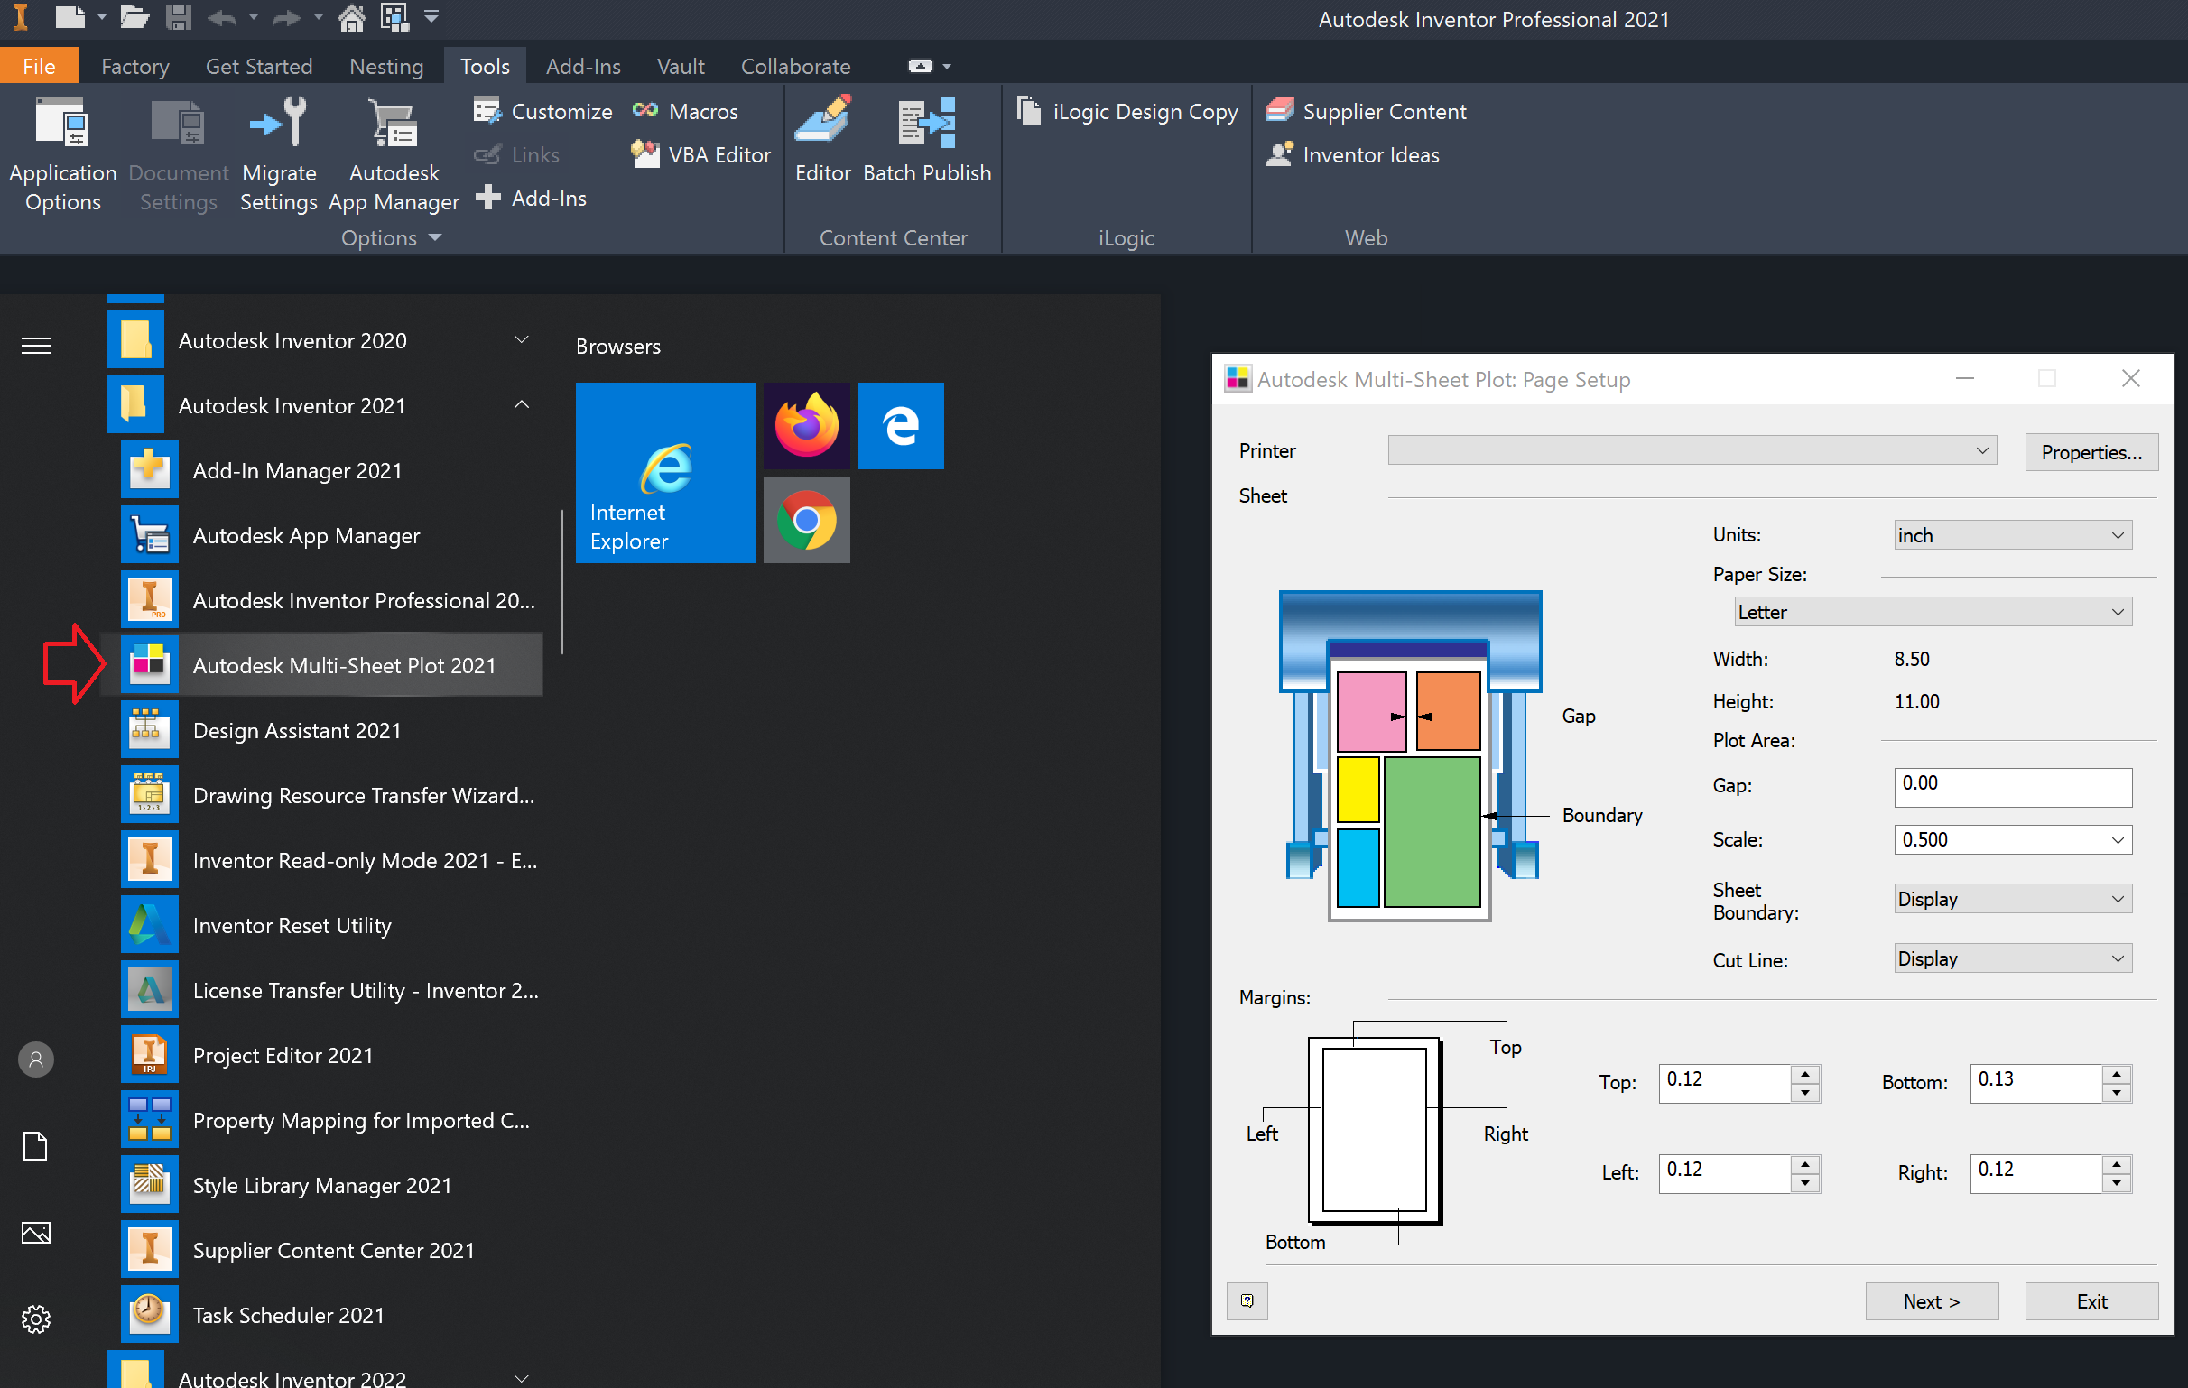Click the Next > button

1931,1300
